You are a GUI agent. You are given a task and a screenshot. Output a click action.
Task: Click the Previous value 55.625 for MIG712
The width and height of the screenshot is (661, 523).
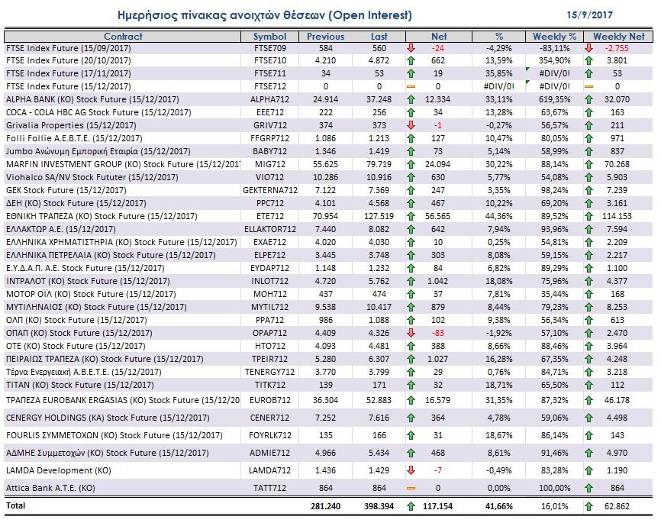pos(325,164)
